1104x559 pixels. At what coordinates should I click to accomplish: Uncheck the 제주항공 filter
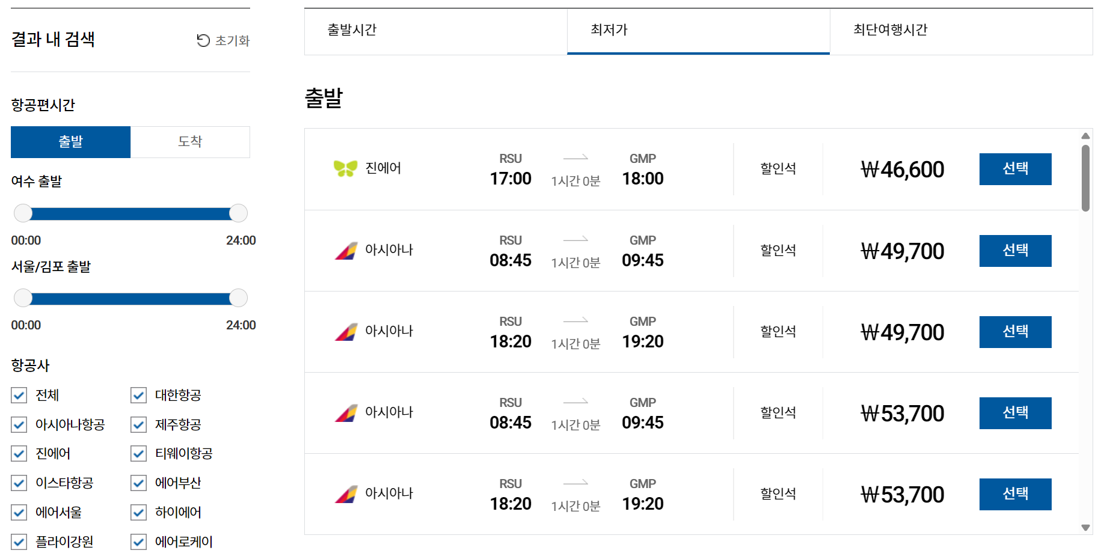click(138, 424)
